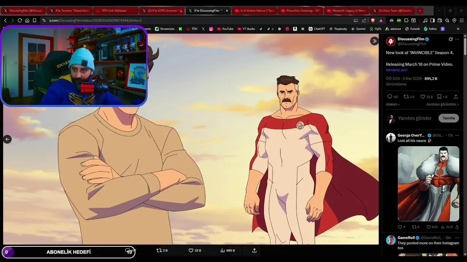Open more options on GameRoll reply
467x262 pixels.
click(457, 238)
